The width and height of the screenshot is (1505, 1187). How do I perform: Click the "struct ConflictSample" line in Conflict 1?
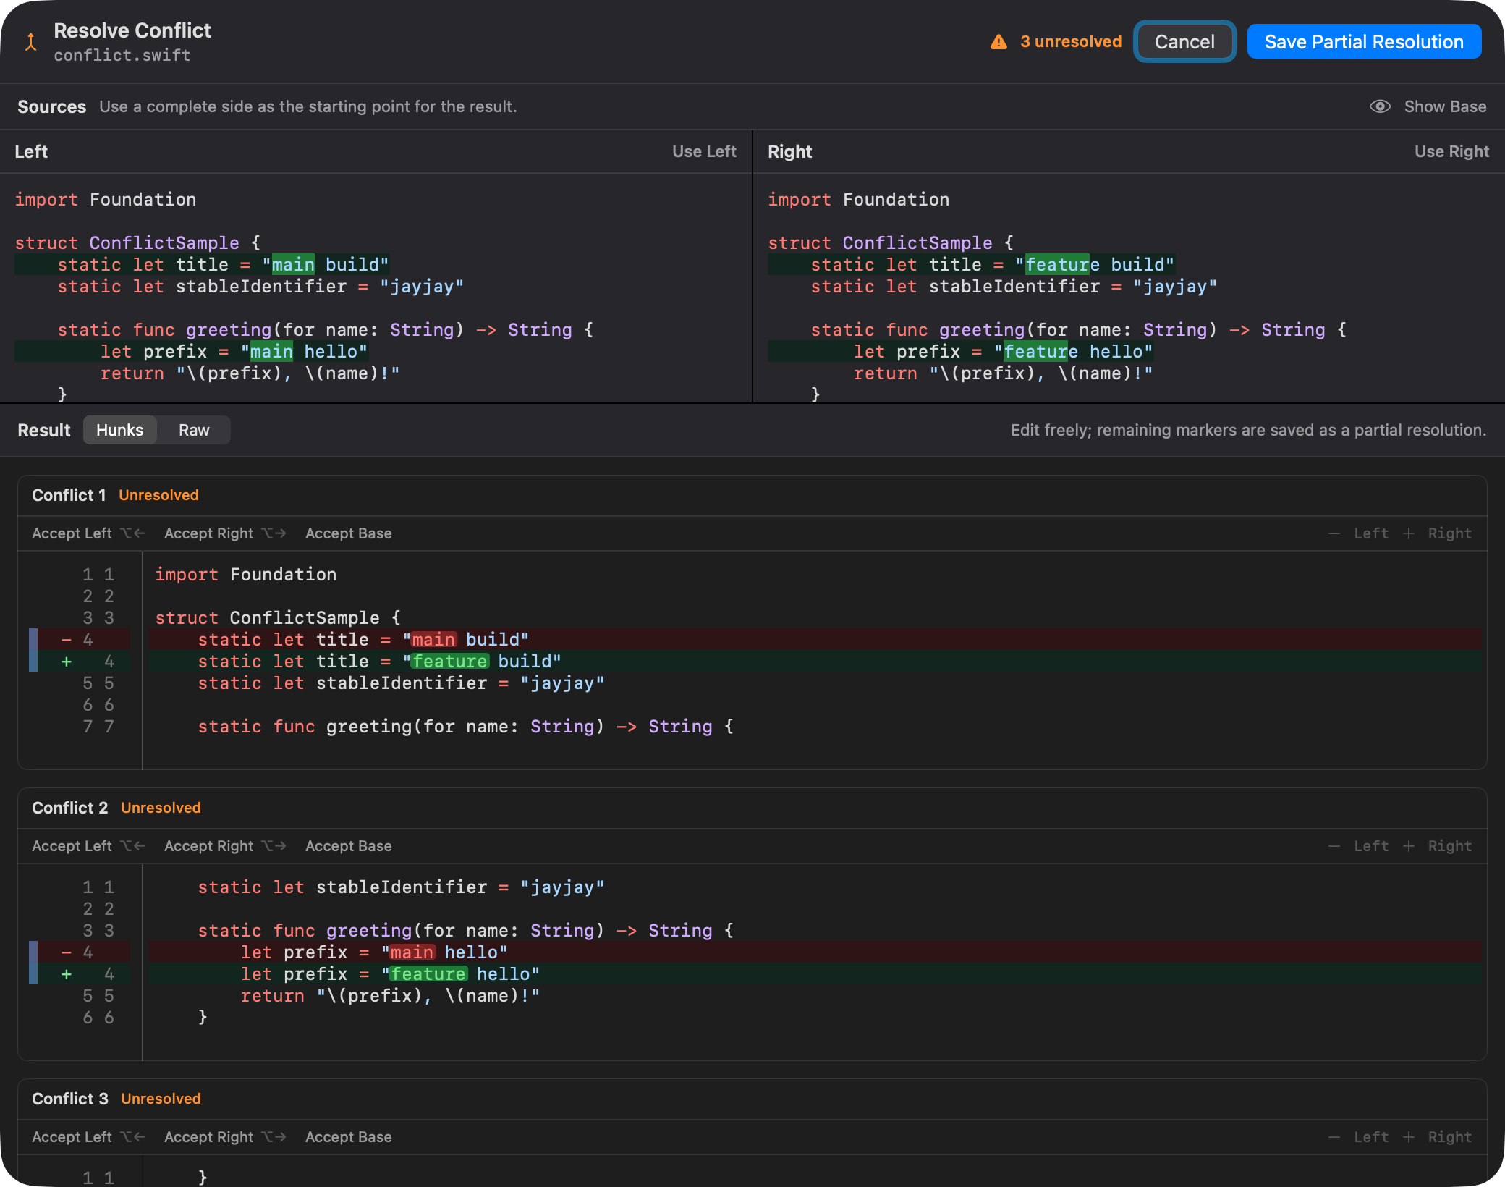click(278, 618)
